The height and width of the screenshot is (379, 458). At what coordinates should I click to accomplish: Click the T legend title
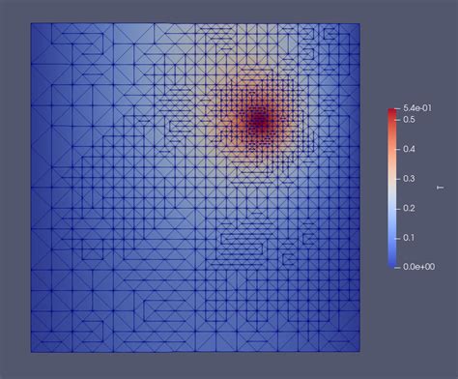pyautogui.click(x=441, y=188)
